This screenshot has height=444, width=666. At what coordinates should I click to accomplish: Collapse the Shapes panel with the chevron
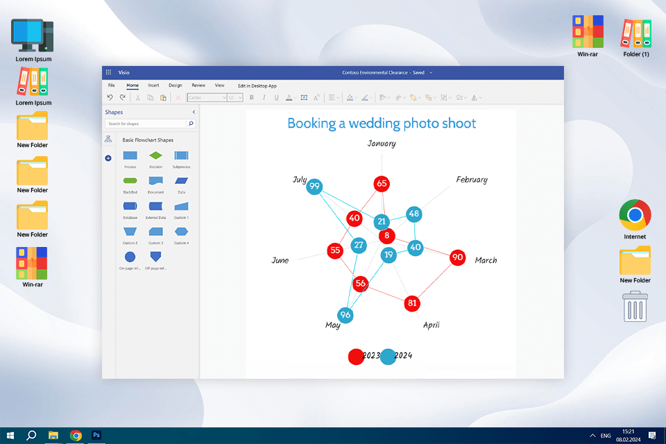(194, 112)
